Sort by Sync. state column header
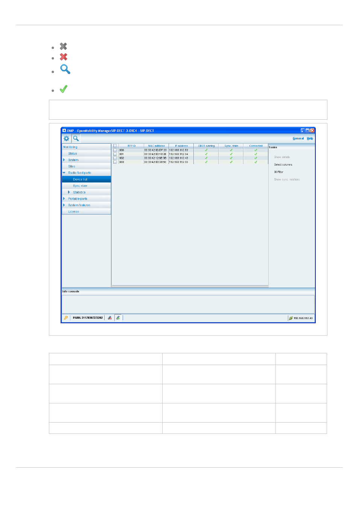Image resolution: width=359 pixels, height=508 pixels. [231, 146]
